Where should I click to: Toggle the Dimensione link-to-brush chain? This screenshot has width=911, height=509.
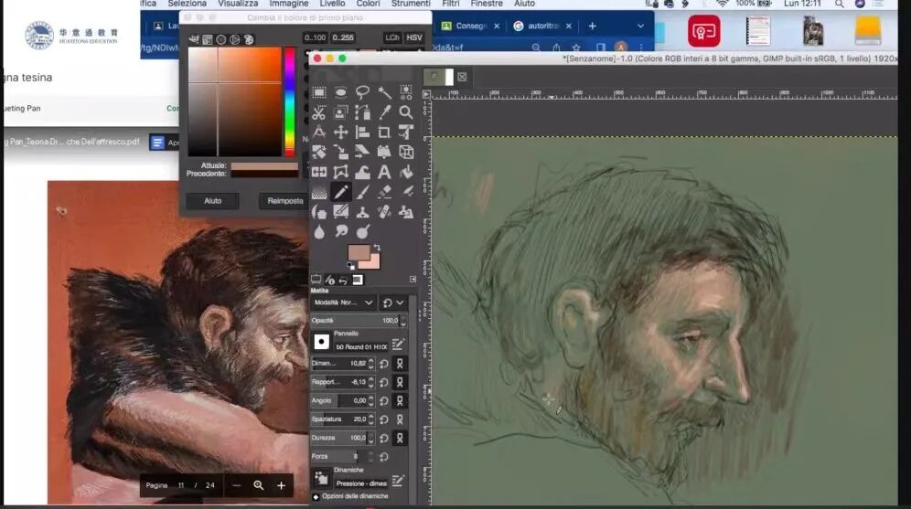[x=400, y=364]
